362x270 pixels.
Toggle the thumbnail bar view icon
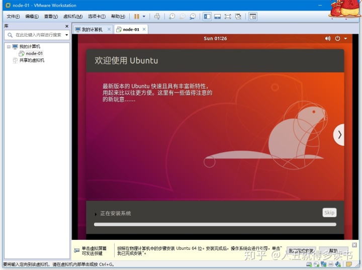pos(217,17)
